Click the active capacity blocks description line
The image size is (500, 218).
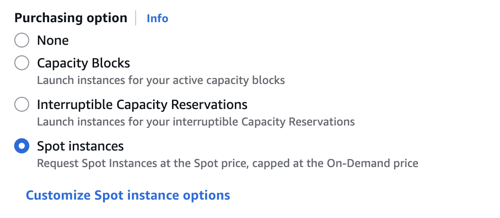(x=161, y=80)
